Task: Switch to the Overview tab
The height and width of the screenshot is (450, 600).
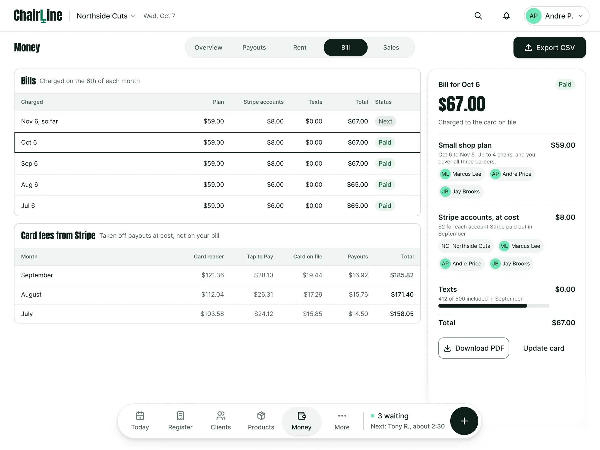Action: [x=208, y=48]
